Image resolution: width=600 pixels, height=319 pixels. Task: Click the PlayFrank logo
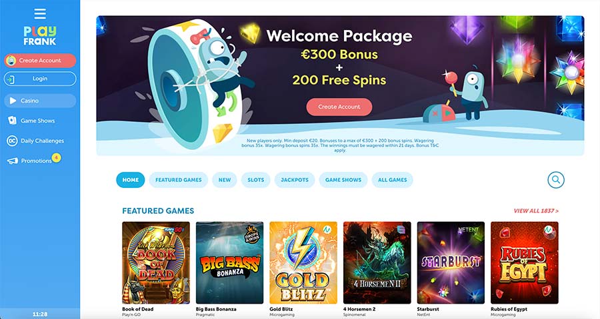pos(40,35)
